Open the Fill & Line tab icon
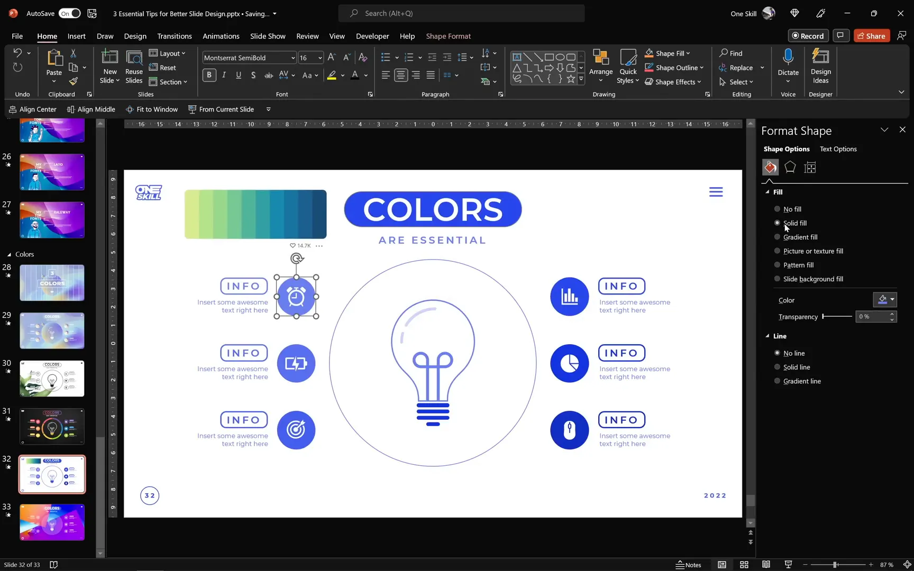The image size is (914, 571). (x=770, y=168)
